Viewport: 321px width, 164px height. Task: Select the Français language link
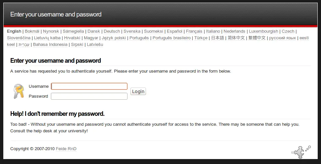point(194,31)
